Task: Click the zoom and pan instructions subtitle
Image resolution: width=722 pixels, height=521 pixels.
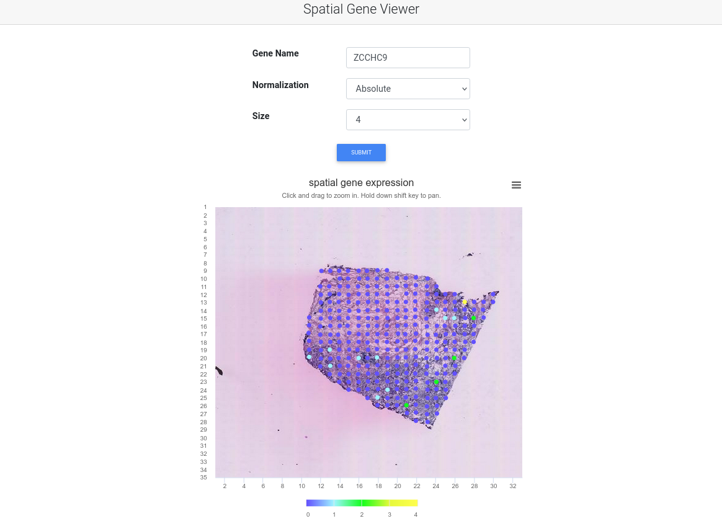Action: coord(361,195)
